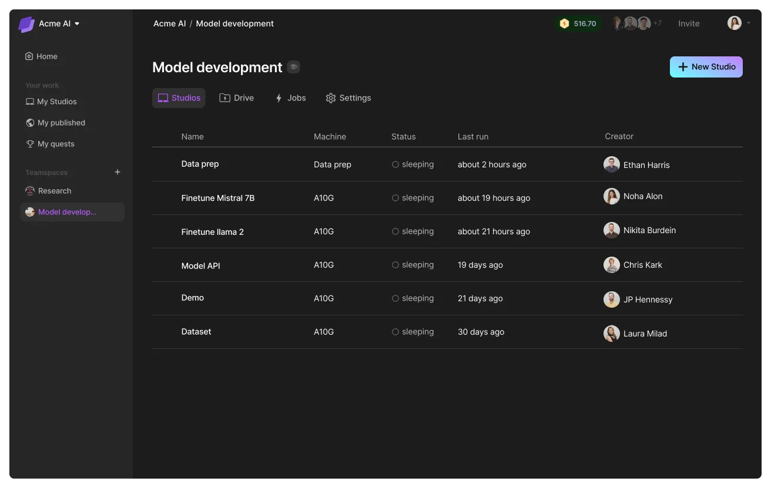Expand the profile dropdown arrow
Screen dimensions: 771x488
[748, 23]
